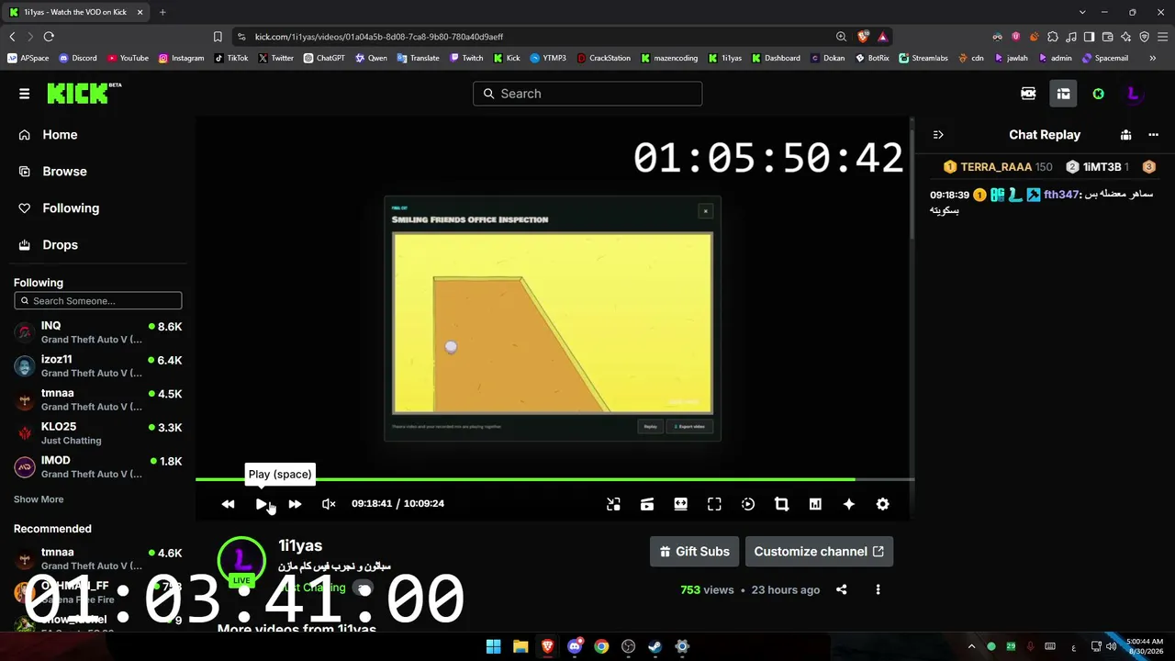Focus the Kick search box
This screenshot has height=661, width=1175.
click(587, 94)
